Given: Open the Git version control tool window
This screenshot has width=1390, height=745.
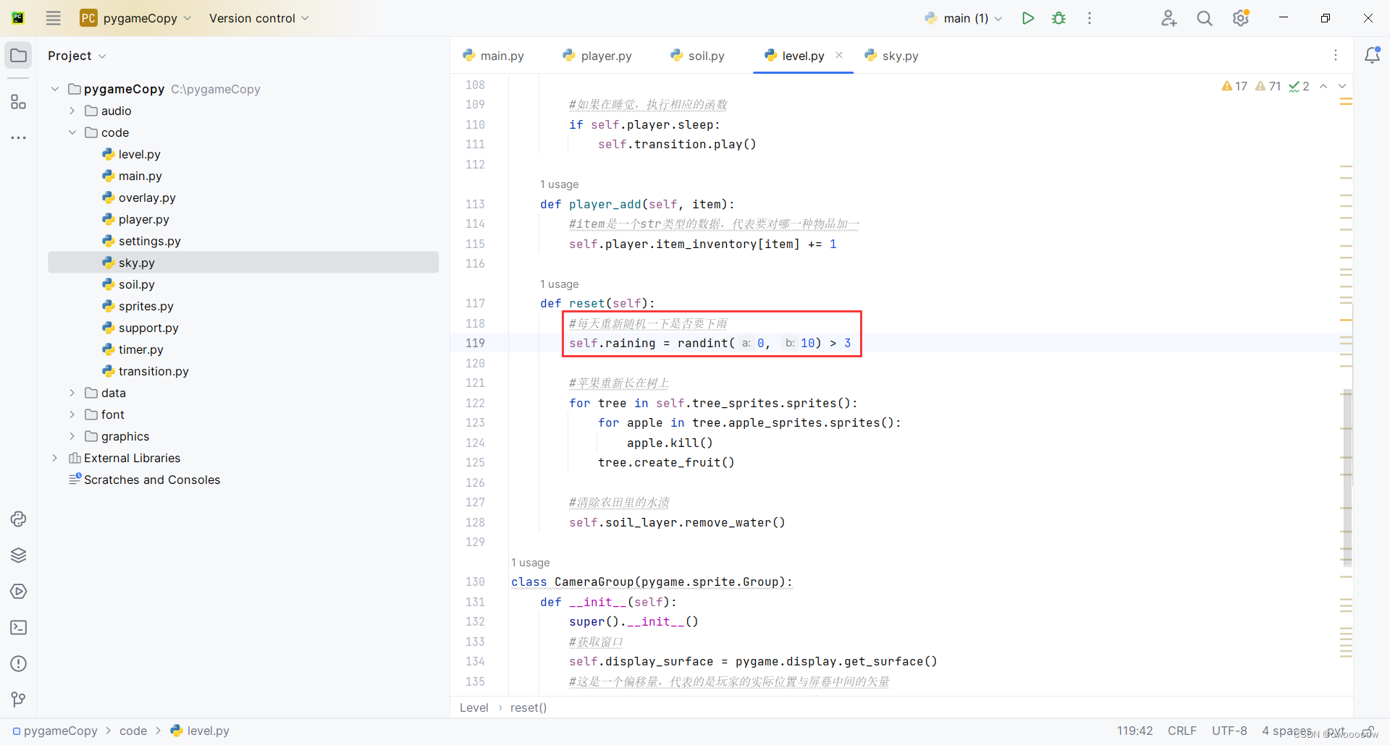Looking at the screenshot, I should coord(19,699).
